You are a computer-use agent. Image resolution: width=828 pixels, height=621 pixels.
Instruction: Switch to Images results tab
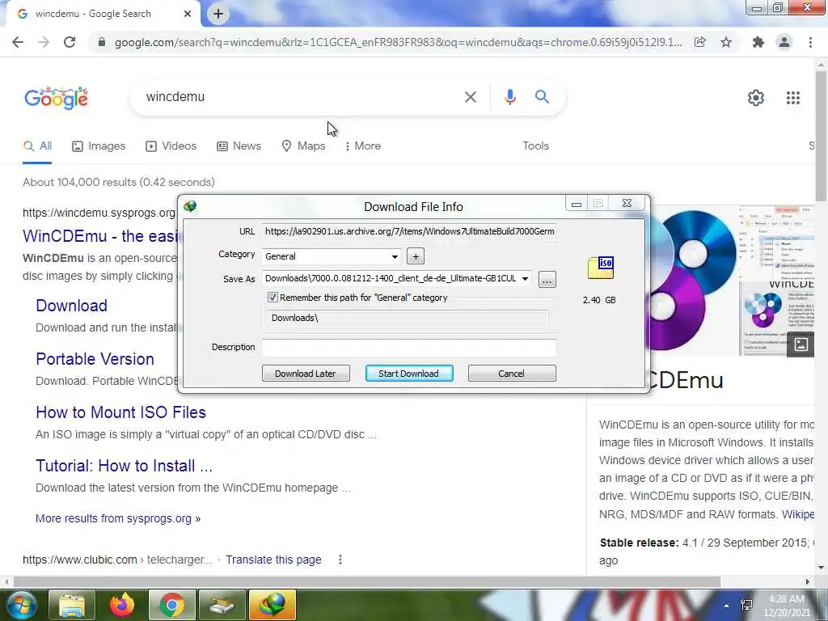click(x=99, y=146)
